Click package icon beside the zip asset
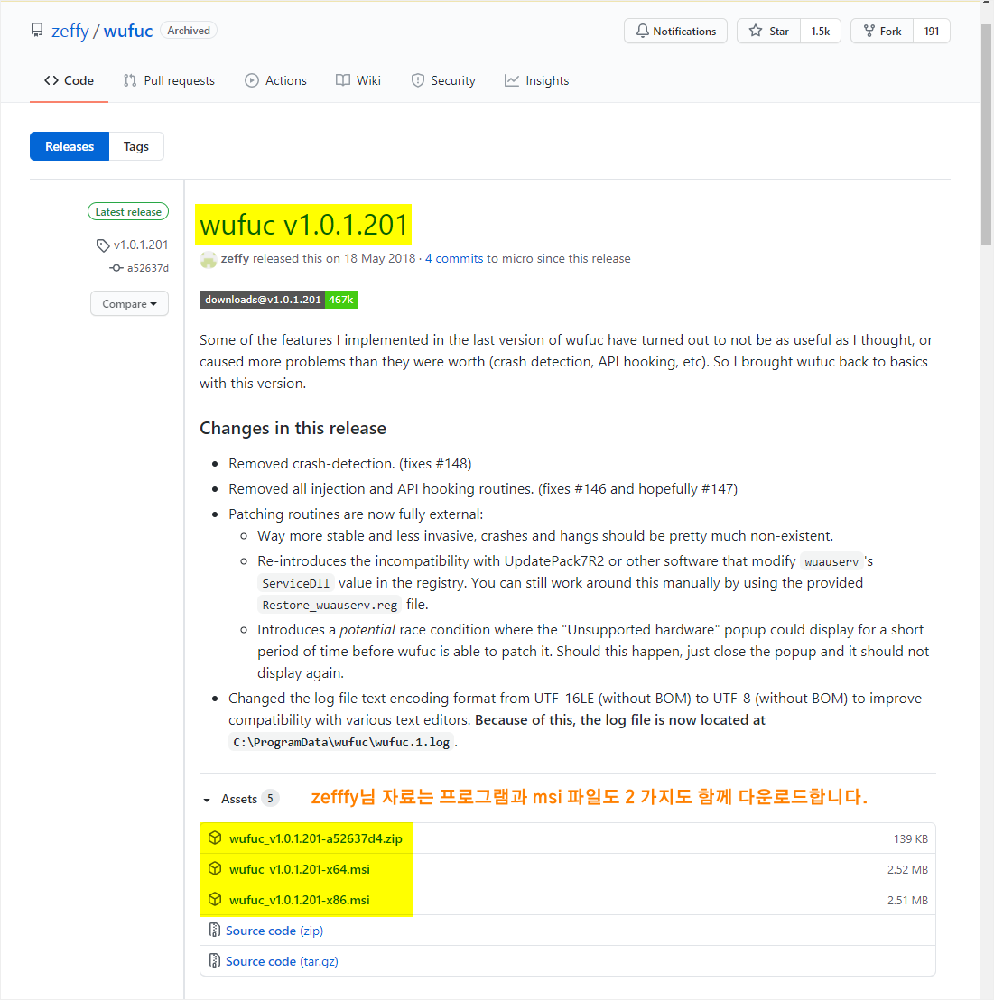Image resolution: width=994 pixels, height=1000 pixels. (x=215, y=838)
